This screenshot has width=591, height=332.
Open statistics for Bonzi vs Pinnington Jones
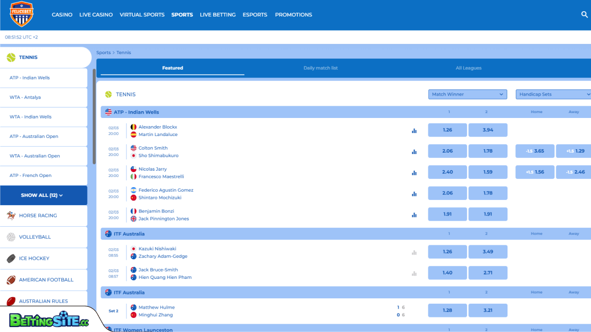tap(414, 215)
